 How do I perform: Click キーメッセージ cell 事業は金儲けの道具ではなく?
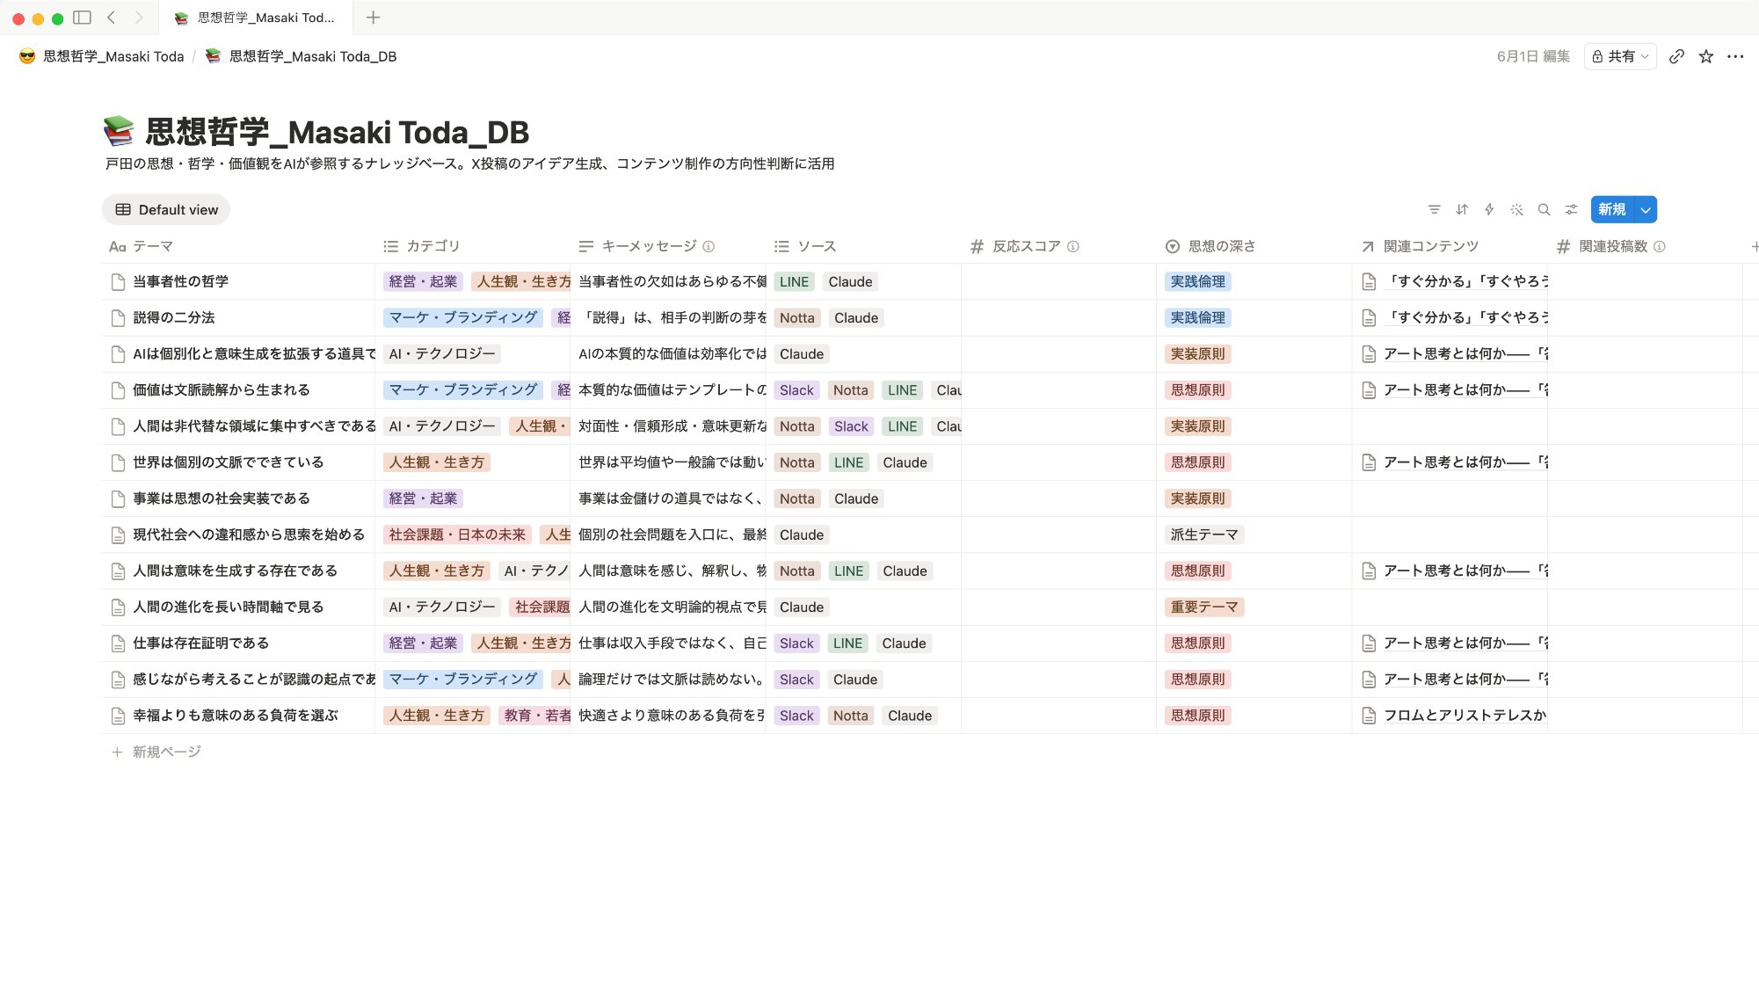tap(668, 498)
